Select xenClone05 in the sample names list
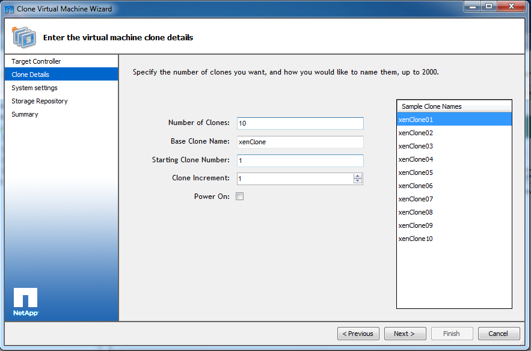The height and width of the screenshot is (351, 531). (x=416, y=172)
